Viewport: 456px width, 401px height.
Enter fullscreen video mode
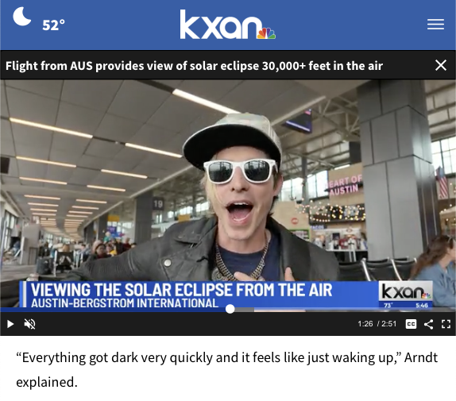[446, 324]
